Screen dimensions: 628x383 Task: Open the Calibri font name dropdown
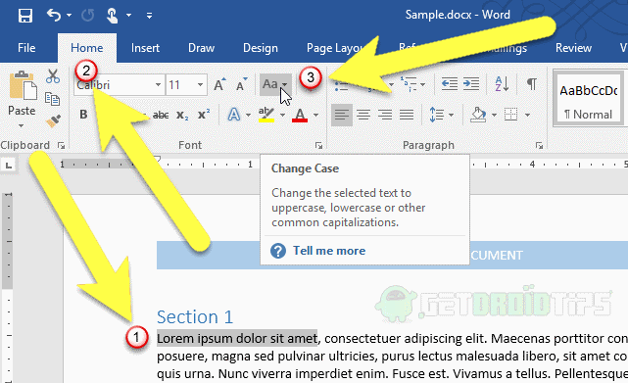tap(158, 85)
